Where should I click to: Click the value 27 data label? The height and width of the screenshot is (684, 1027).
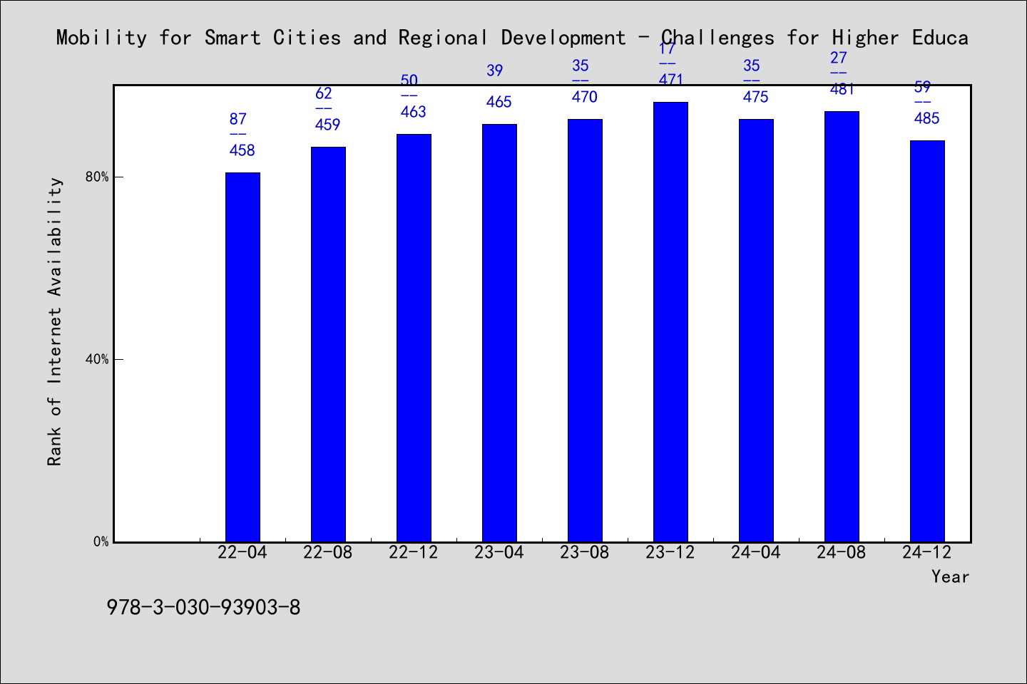click(x=837, y=58)
